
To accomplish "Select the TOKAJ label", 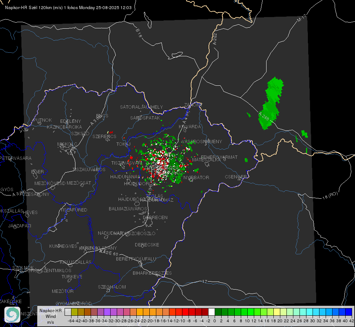I will 123,144.
